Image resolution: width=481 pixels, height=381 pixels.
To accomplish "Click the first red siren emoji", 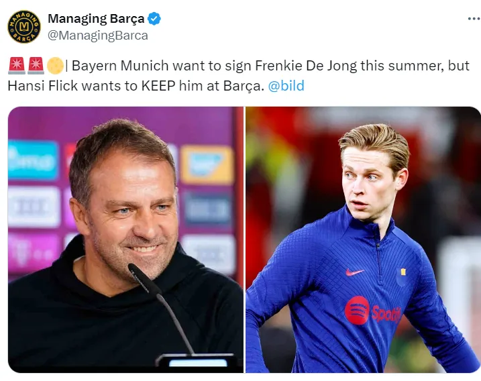I will 17,66.
